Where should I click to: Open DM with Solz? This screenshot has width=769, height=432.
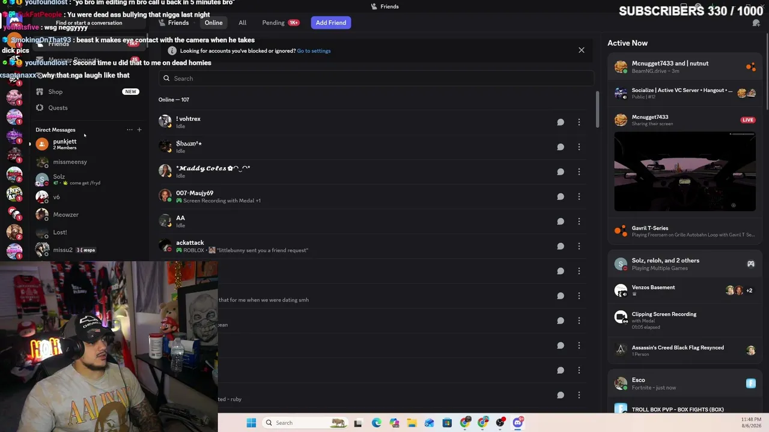(87, 179)
